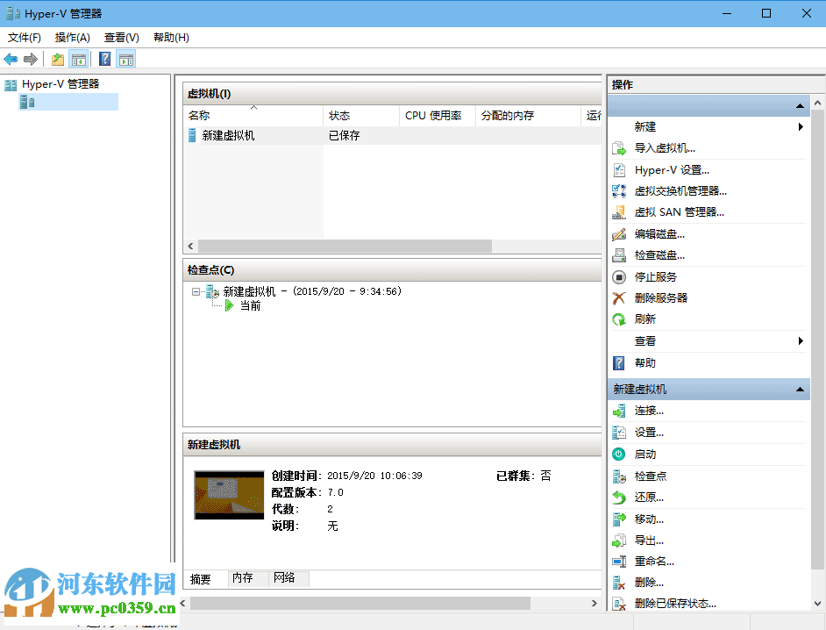
Task: Expand the 查看 submenu arrow
Action: click(x=799, y=340)
